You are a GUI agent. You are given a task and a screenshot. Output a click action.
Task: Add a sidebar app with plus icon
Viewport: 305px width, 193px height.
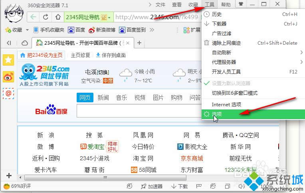[9, 176]
